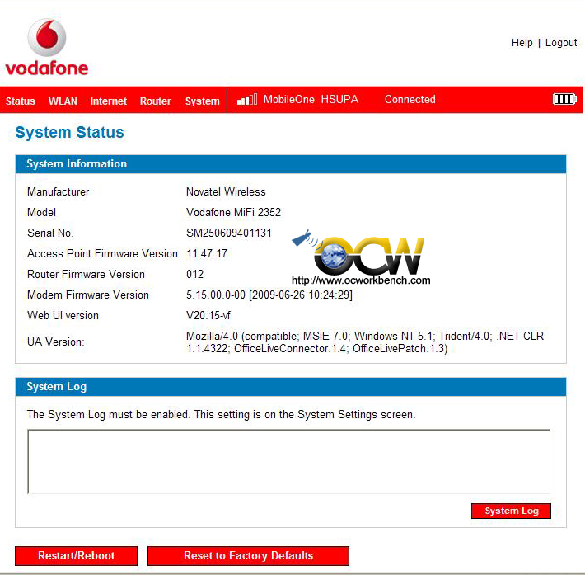Click the Novatel Wireless manufacturer value
This screenshot has width=585, height=575.
[226, 191]
